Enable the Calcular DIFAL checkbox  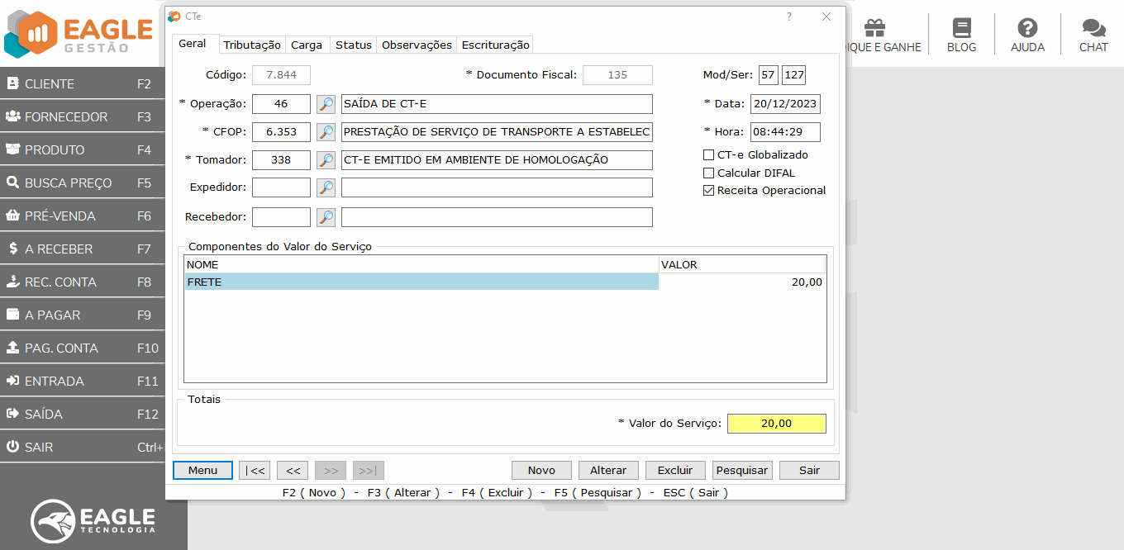pos(708,173)
